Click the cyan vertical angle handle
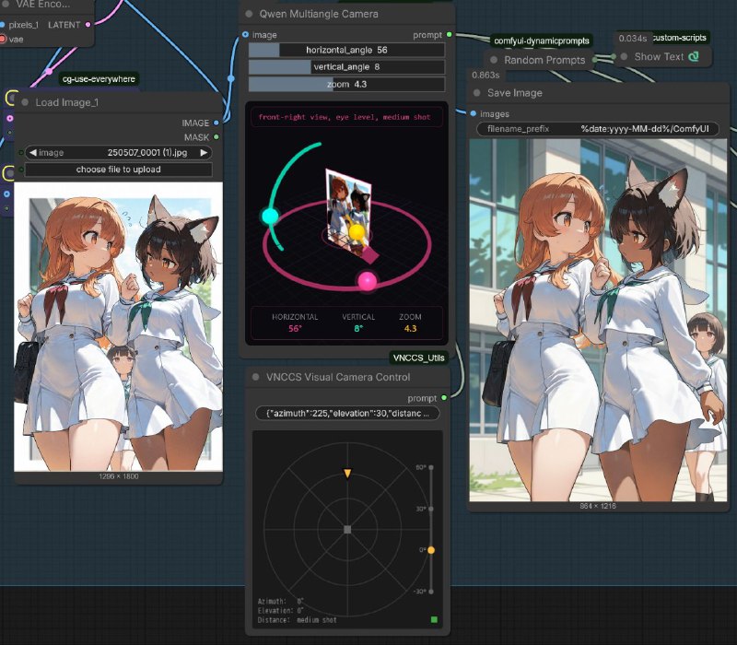This screenshot has width=737, height=645. tap(270, 217)
